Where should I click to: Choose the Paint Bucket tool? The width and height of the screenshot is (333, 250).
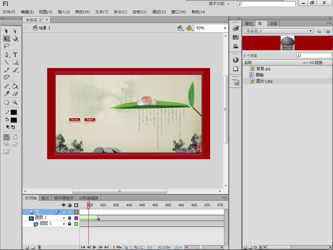tap(15, 86)
